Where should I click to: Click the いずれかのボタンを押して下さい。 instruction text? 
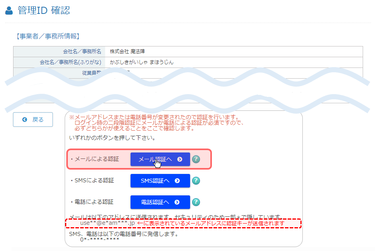tap(112, 138)
